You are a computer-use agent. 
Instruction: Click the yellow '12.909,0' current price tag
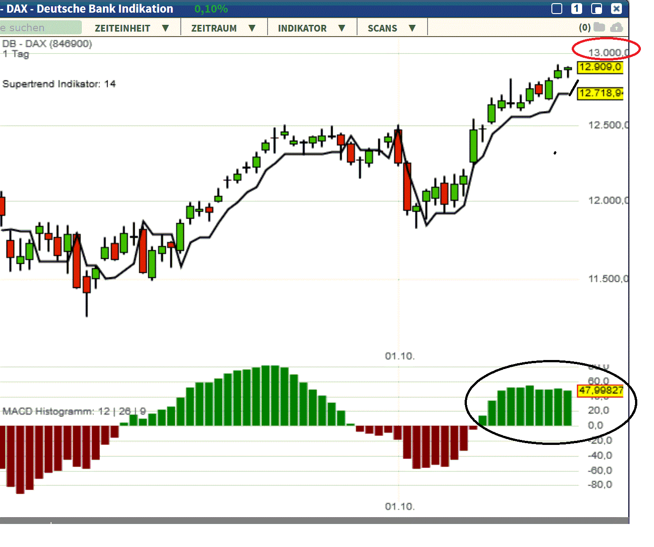[600, 67]
